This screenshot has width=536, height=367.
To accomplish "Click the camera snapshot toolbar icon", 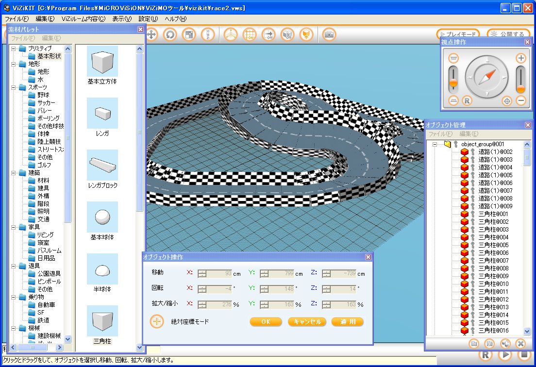I will click(x=329, y=34).
